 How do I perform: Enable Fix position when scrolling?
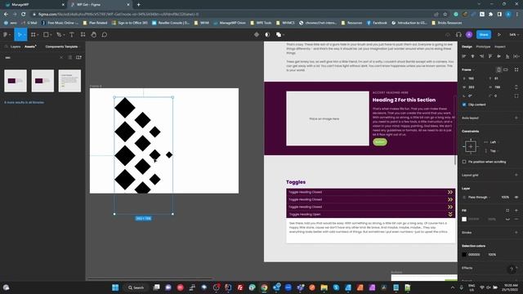click(x=464, y=162)
